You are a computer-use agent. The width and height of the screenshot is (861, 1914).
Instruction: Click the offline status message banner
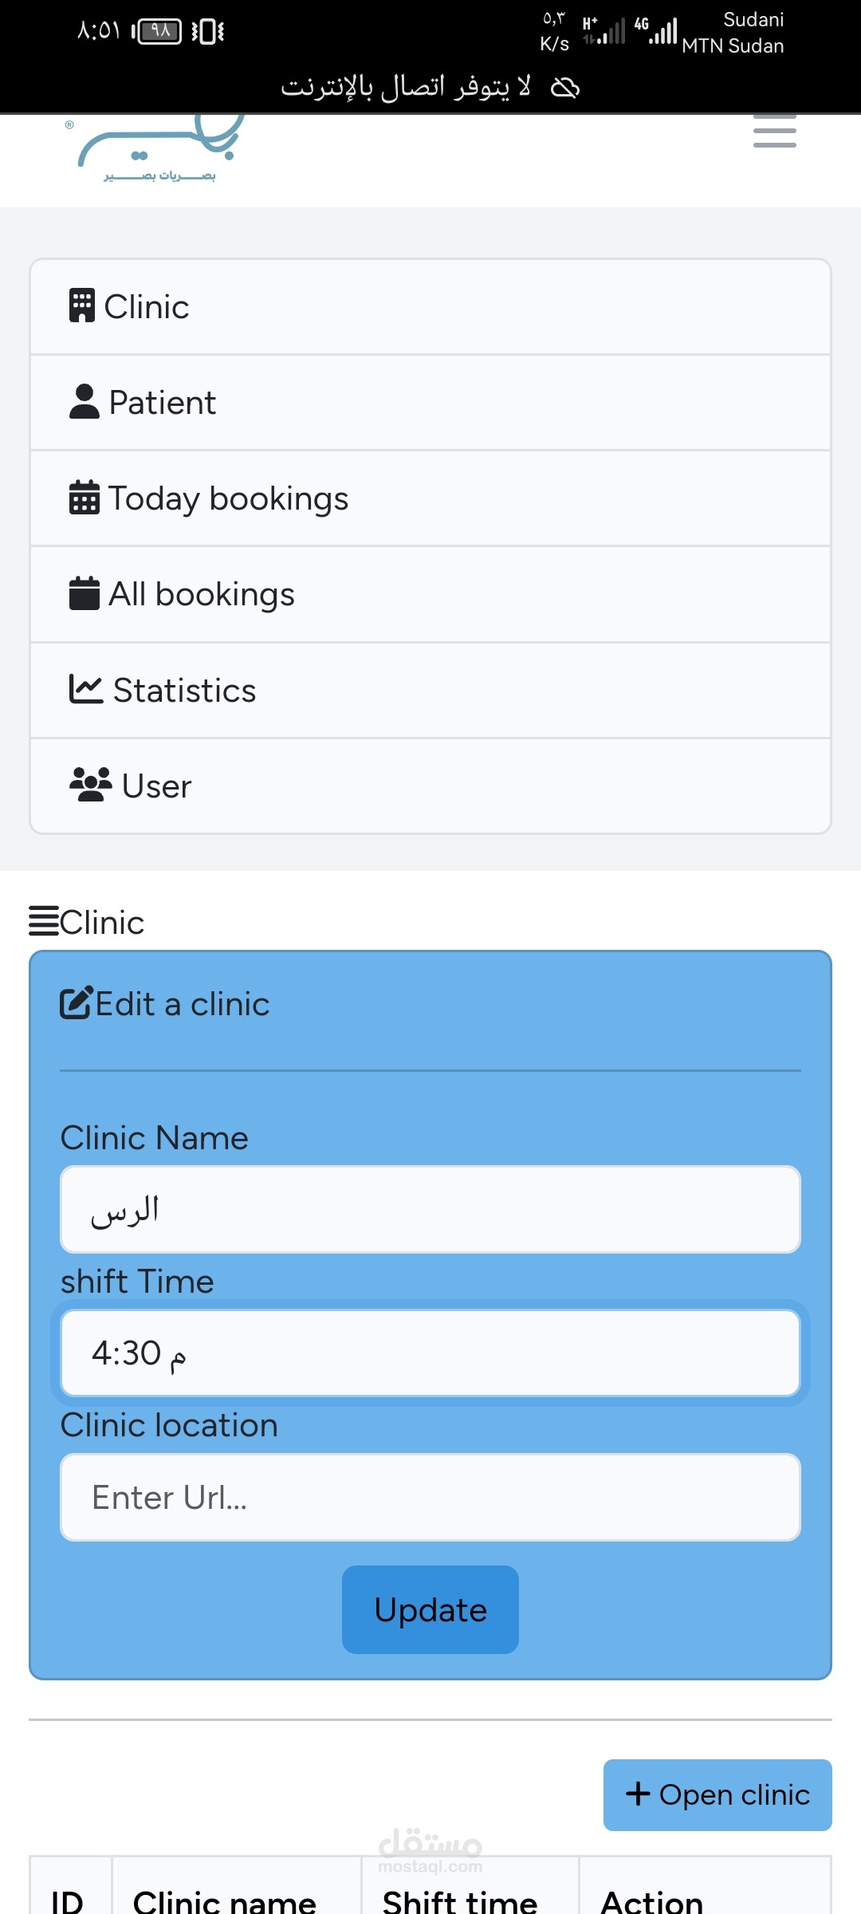click(x=431, y=88)
